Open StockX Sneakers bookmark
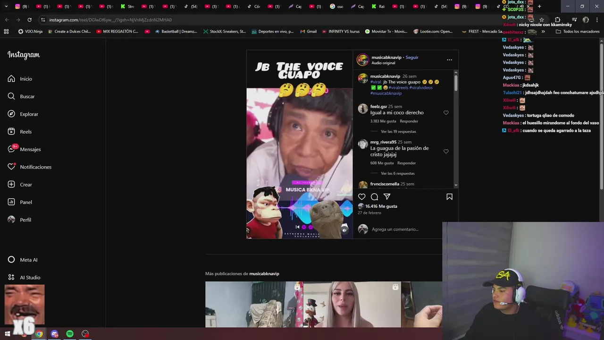 tap(224, 32)
